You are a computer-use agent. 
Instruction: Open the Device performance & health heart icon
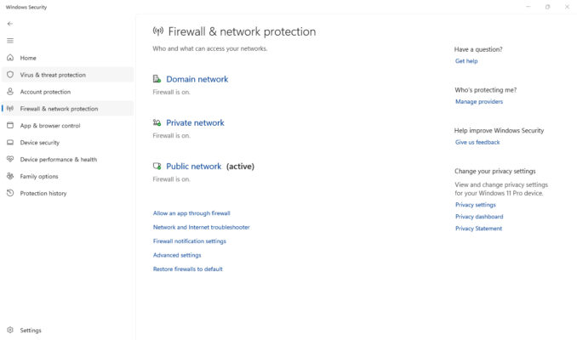(10, 160)
